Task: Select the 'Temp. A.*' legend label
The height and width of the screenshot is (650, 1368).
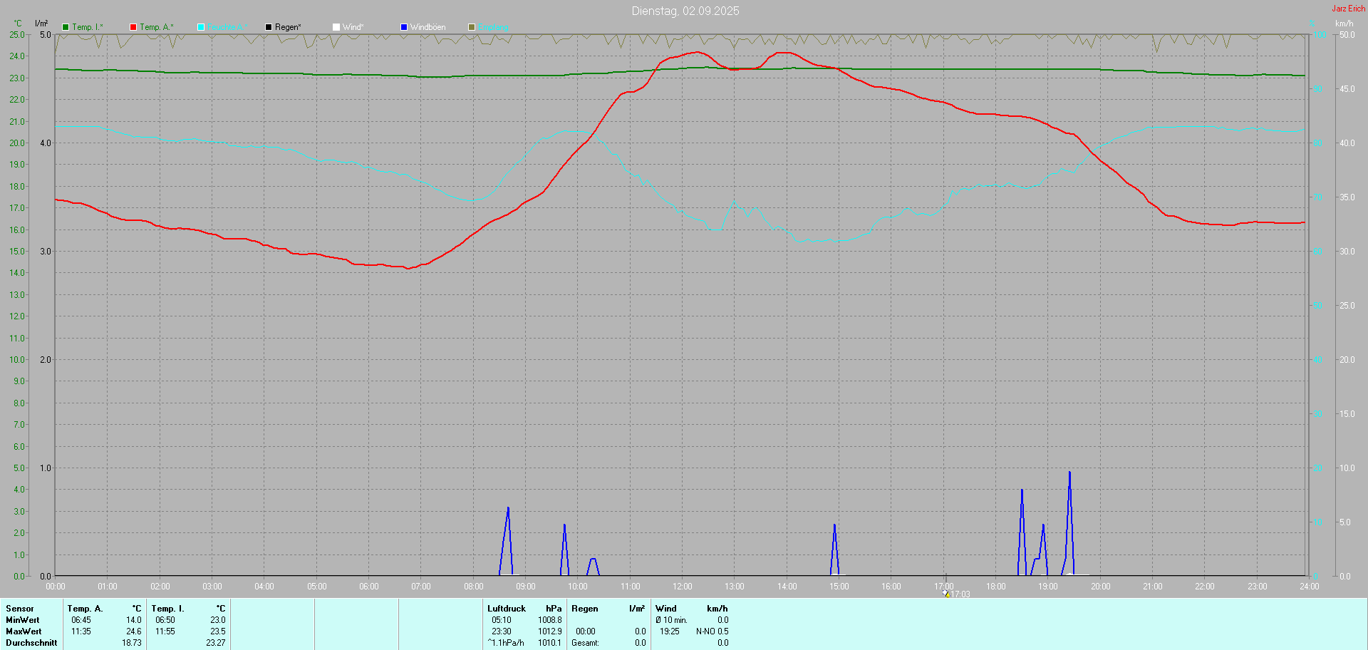Action: click(157, 27)
